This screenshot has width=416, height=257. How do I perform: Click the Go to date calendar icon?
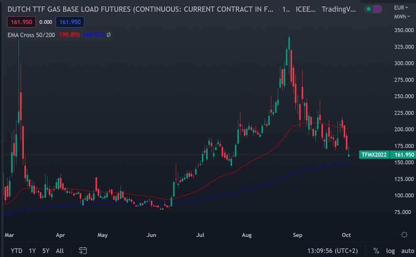point(82,250)
